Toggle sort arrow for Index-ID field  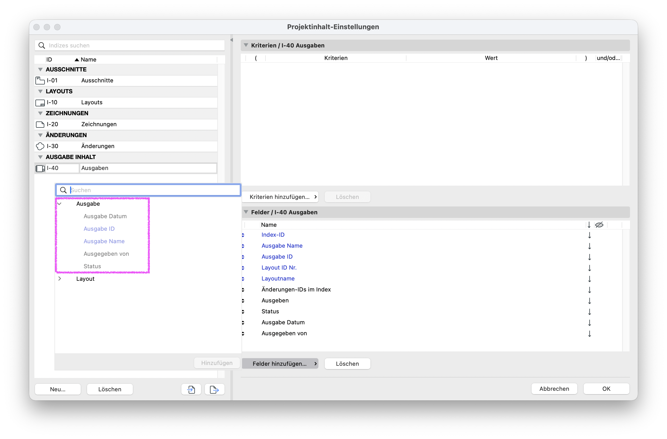point(589,235)
